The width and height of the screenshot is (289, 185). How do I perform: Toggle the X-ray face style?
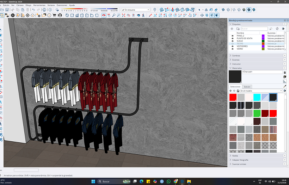point(223,10)
